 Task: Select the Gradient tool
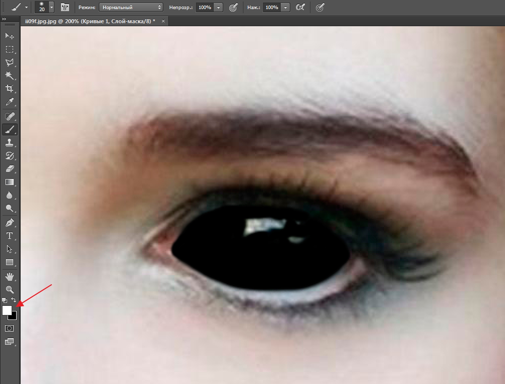click(x=10, y=182)
